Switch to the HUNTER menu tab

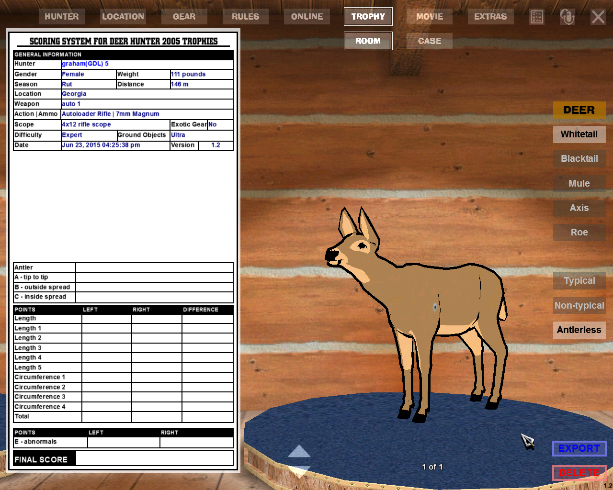pyautogui.click(x=62, y=17)
